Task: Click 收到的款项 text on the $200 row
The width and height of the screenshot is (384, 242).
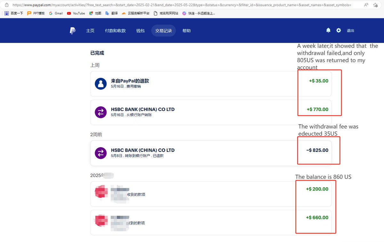Action: [136, 195]
